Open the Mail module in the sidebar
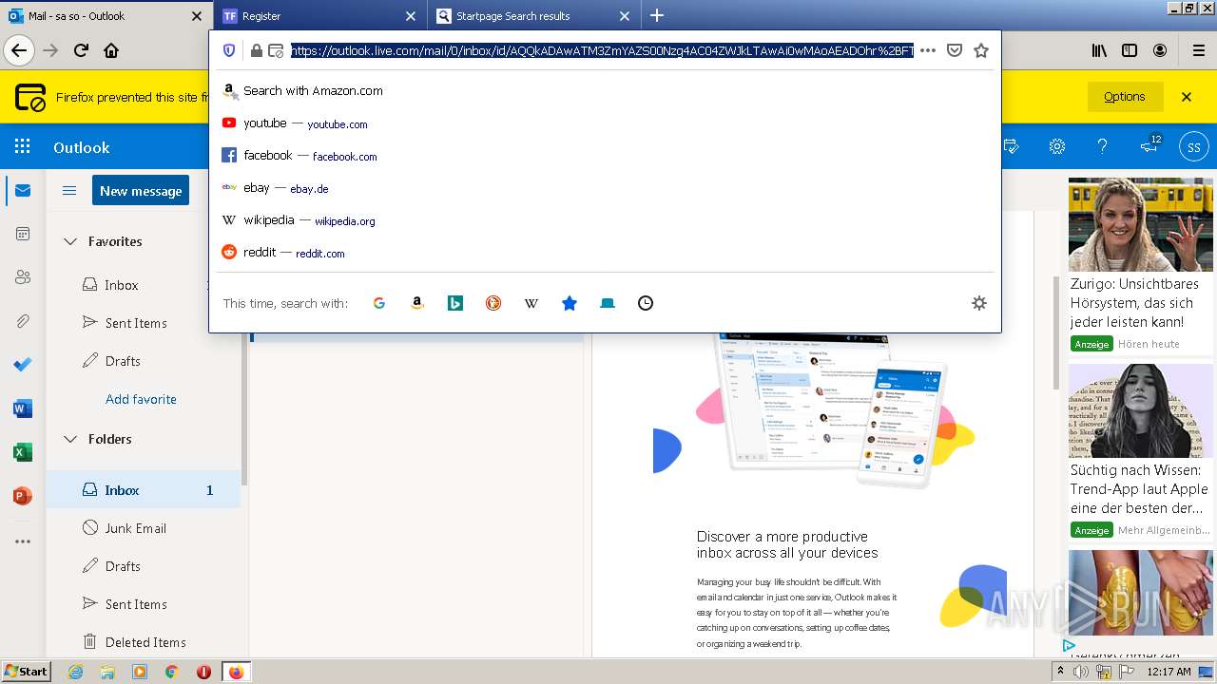This screenshot has height=684, width=1217. tap(23, 191)
